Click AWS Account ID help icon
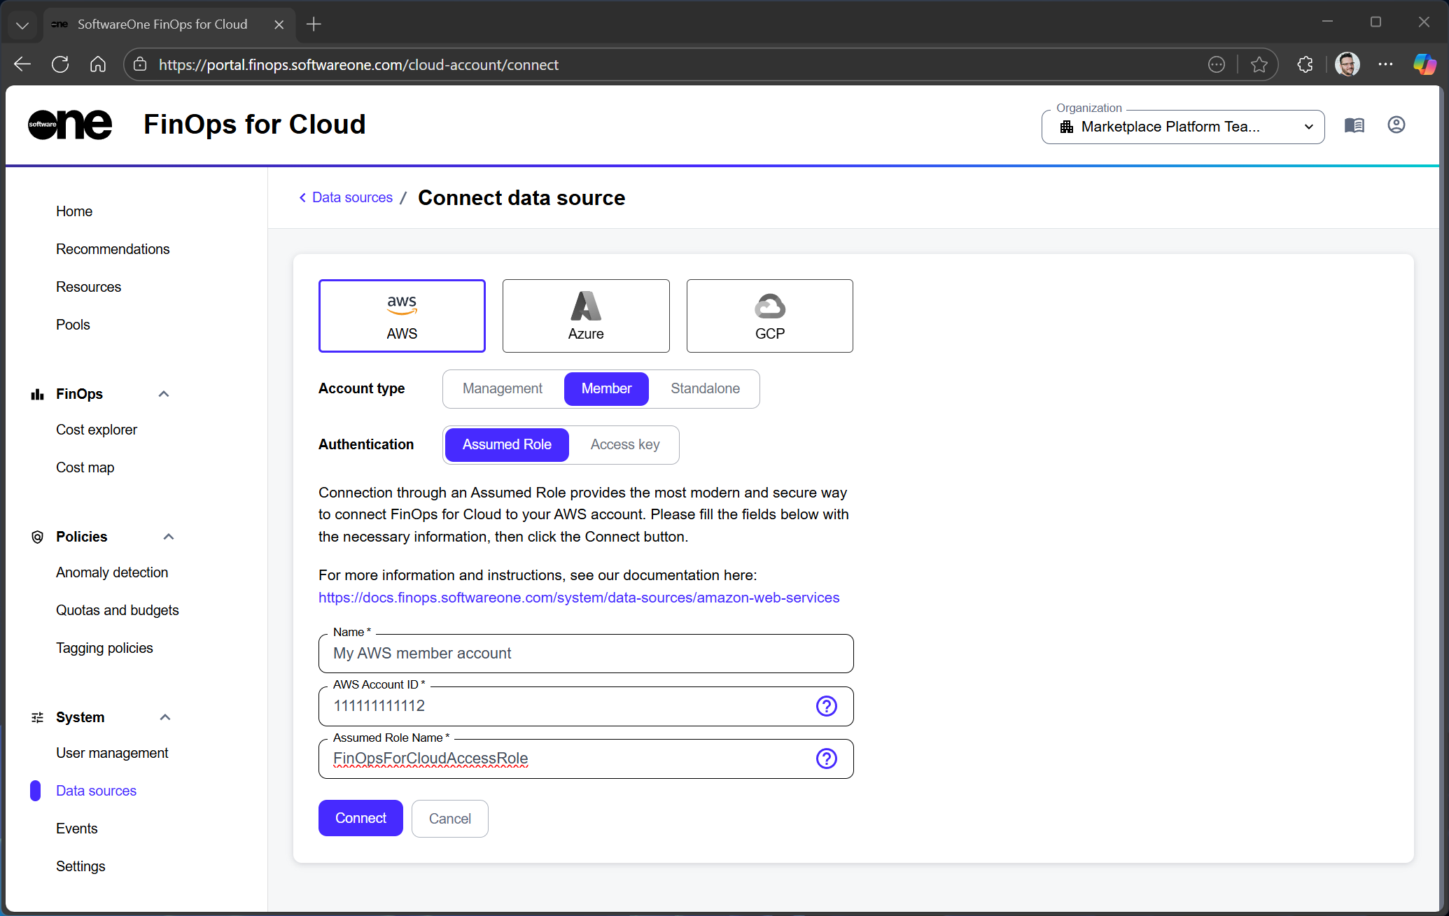Image resolution: width=1449 pixels, height=916 pixels. 826,706
